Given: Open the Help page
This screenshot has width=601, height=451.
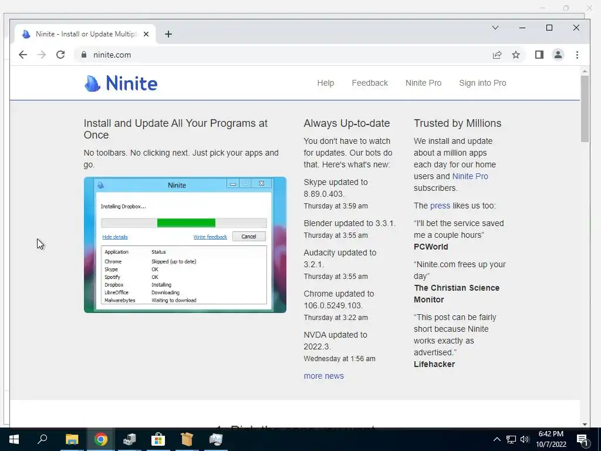Looking at the screenshot, I should click(x=326, y=83).
